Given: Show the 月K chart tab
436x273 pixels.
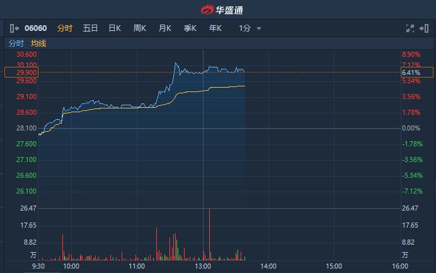Looking at the screenshot, I should [165, 28].
